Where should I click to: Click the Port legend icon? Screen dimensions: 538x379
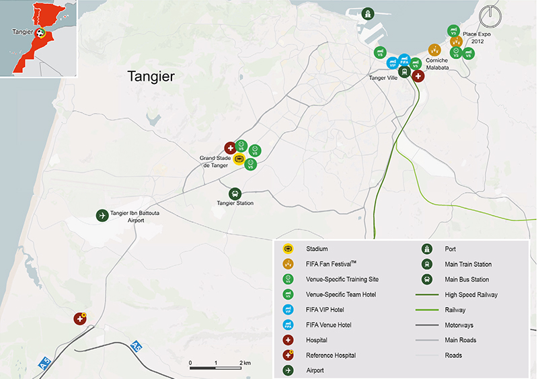tap(427, 249)
